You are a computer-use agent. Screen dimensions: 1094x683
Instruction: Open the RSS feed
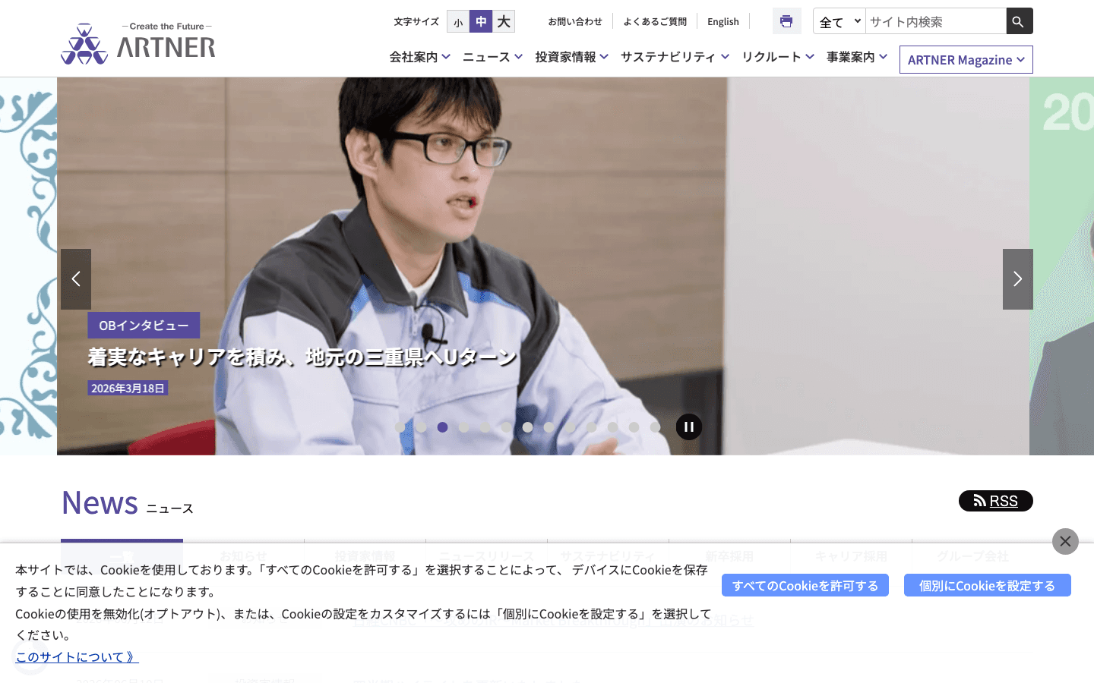coord(996,501)
